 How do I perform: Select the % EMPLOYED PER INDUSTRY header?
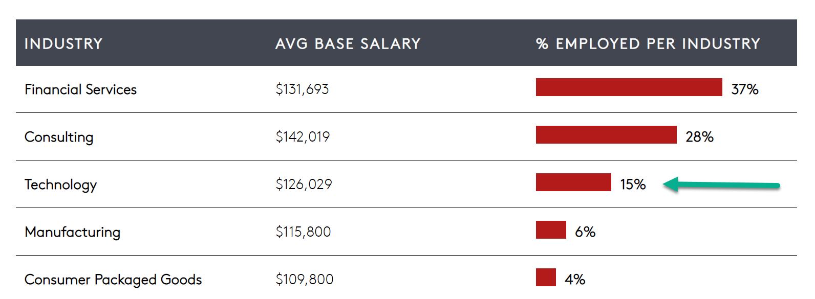coord(648,44)
